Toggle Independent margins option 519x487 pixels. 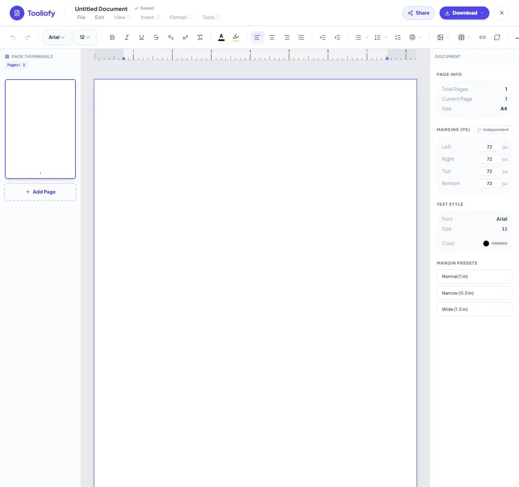tap(493, 130)
